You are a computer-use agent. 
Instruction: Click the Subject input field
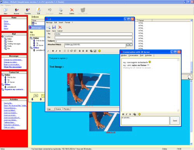(94, 41)
